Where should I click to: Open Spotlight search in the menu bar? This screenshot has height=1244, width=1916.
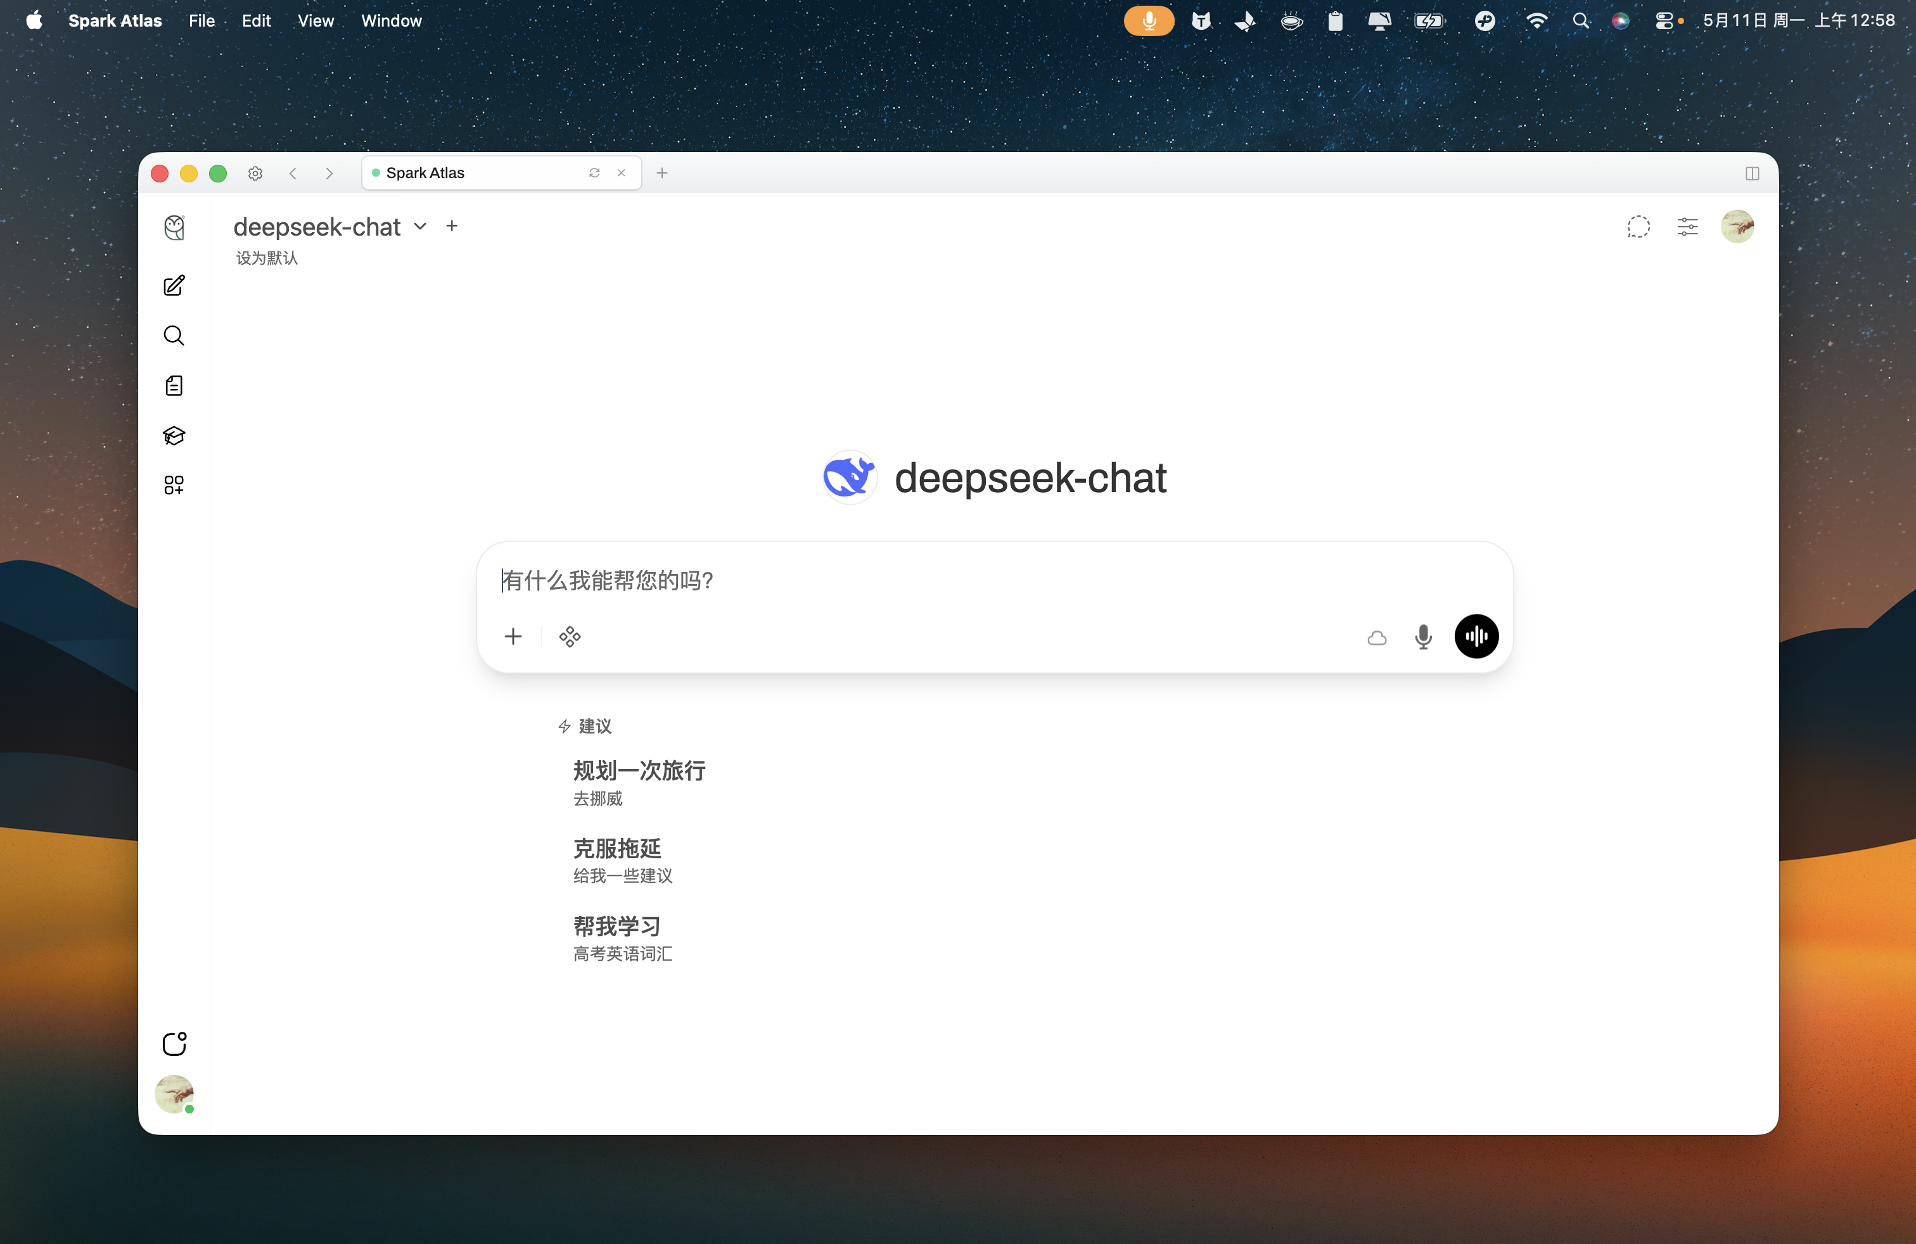(1580, 21)
